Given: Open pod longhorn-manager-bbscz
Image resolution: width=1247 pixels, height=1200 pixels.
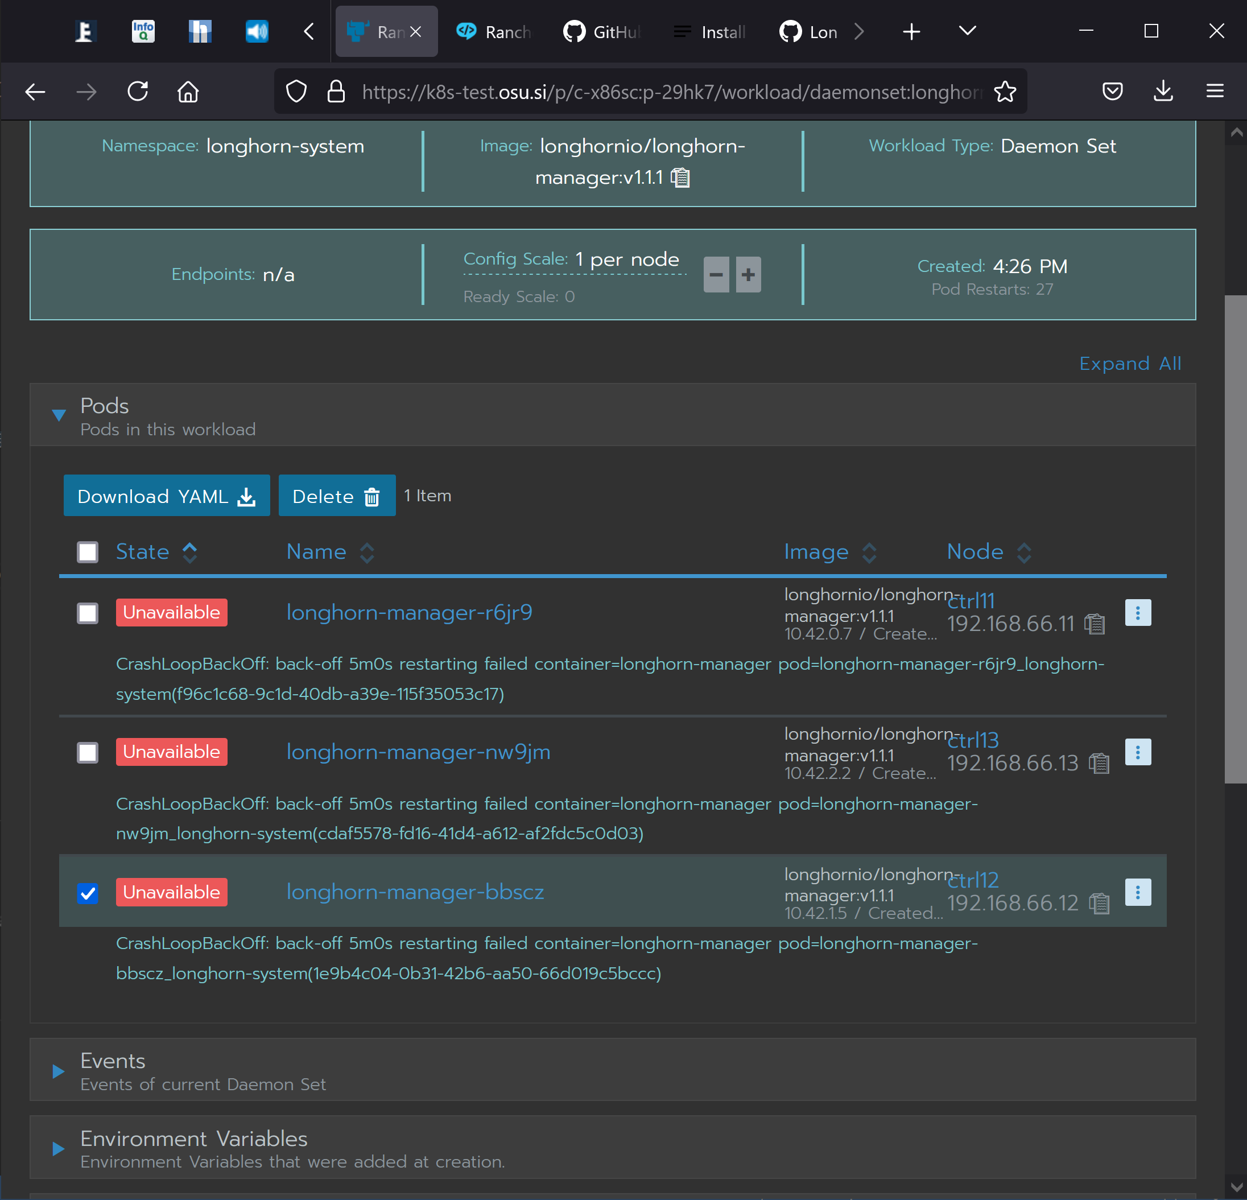Looking at the screenshot, I should coord(415,892).
